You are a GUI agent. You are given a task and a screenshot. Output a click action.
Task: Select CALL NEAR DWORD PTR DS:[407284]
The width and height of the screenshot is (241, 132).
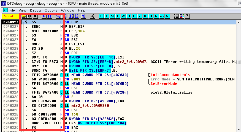pos(94,92)
